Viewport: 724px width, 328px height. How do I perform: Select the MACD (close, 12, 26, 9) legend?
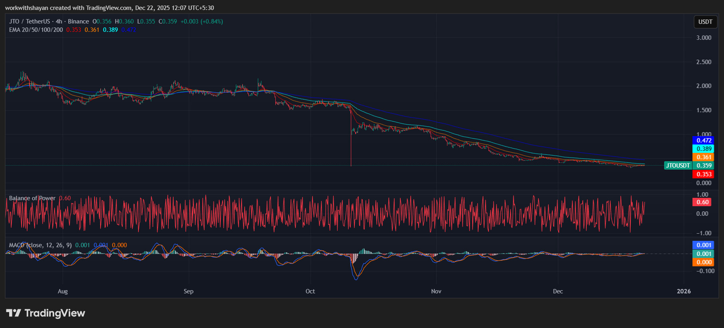[40, 245]
